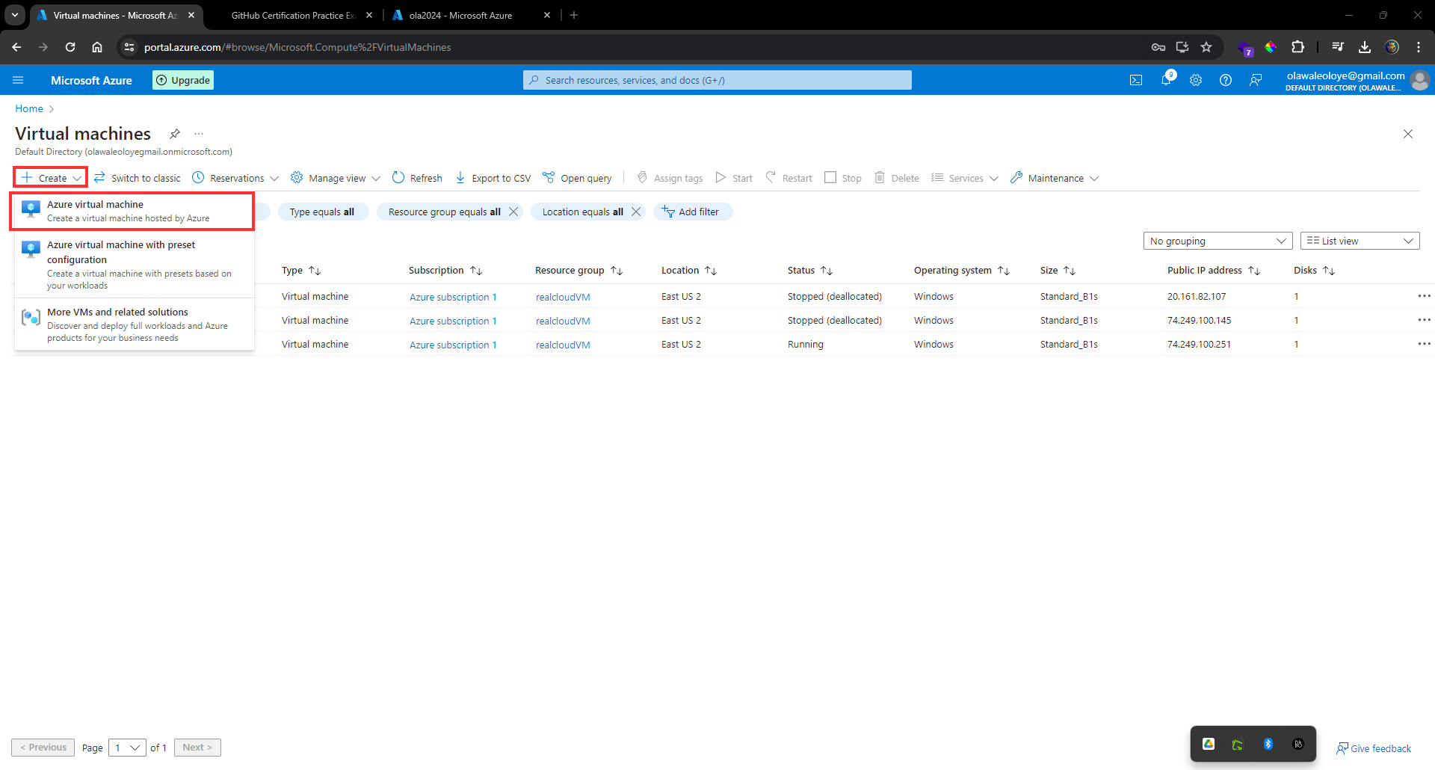This screenshot has height=770, width=1435.
Task: Open the Manage view dropdown
Action: [x=334, y=177]
